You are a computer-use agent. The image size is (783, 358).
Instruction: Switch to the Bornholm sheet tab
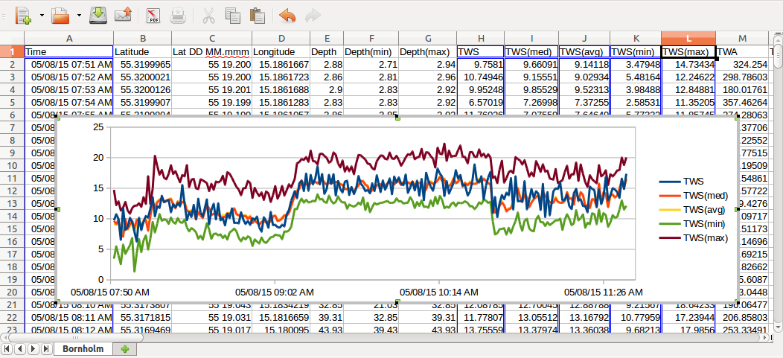click(x=83, y=348)
